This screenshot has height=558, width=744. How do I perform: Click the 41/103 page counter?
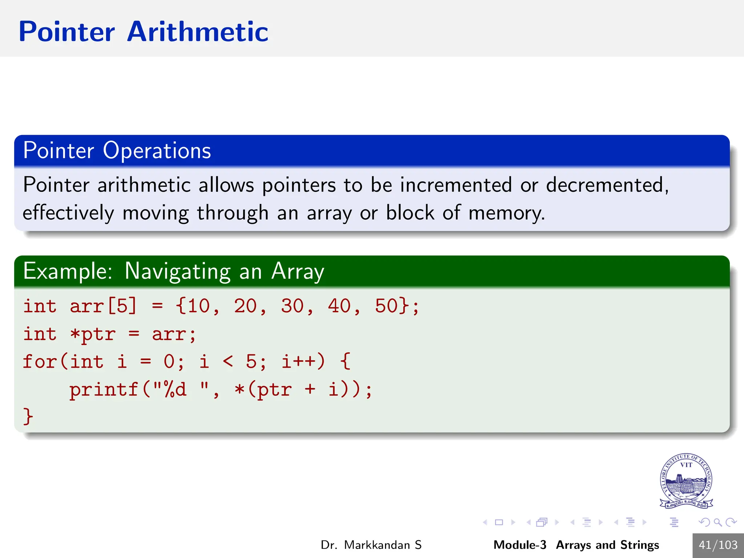pyautogui.click(x=718, y=545)
